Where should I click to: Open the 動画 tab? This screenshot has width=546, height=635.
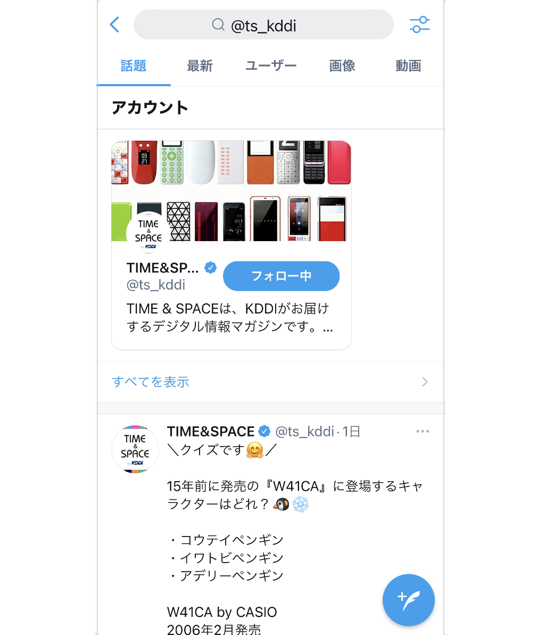tap(408, 65)
